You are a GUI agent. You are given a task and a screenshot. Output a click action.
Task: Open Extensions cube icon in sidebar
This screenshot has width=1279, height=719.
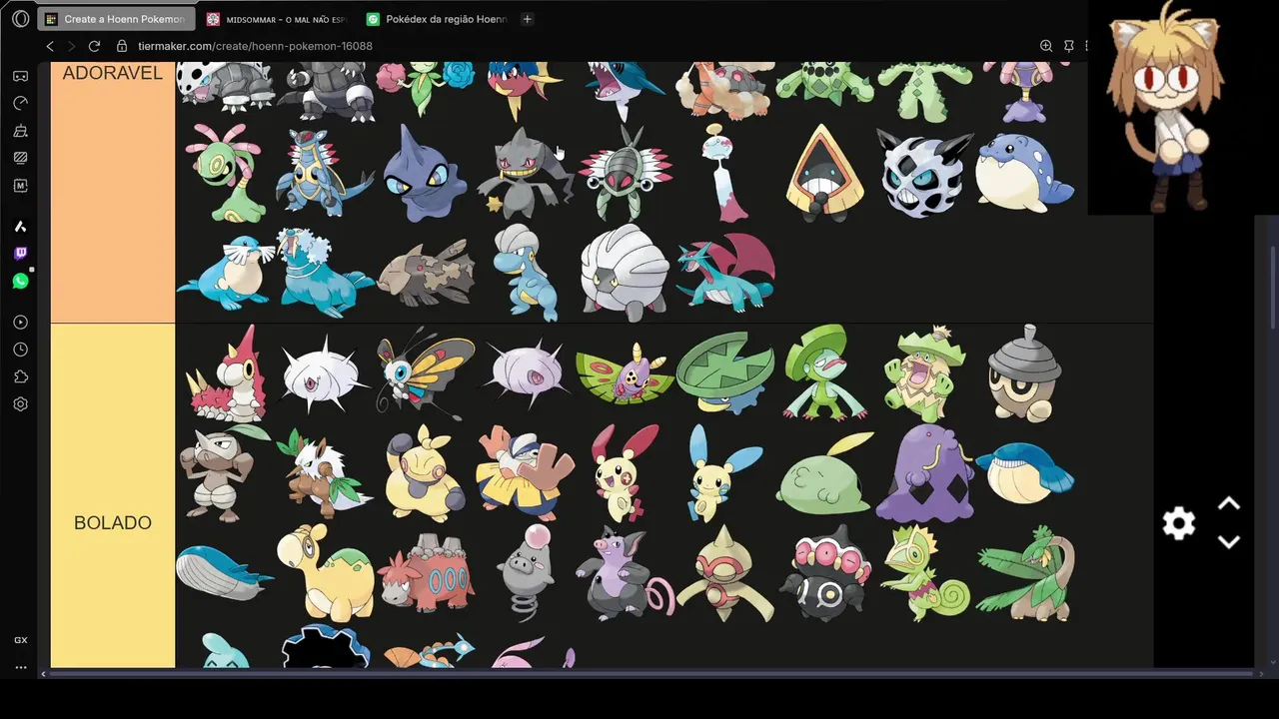pos(20,377)
